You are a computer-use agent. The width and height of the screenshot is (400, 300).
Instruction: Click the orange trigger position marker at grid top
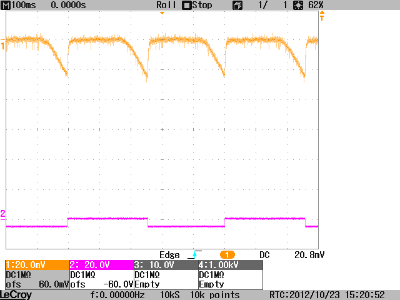pyautogui.click(x=162, y=13)
